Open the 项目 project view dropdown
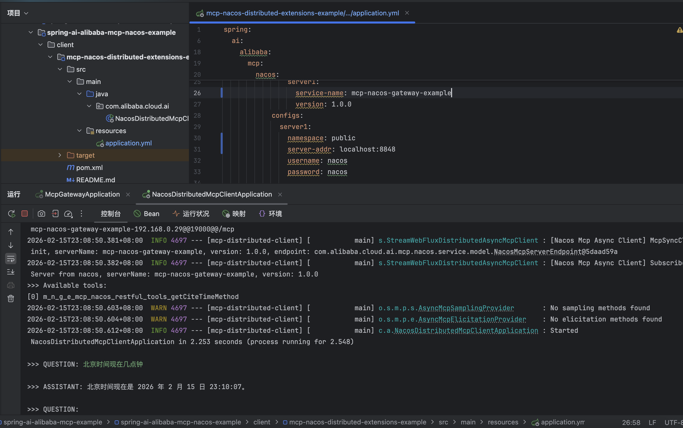683x428 pixels. point(18,13)
